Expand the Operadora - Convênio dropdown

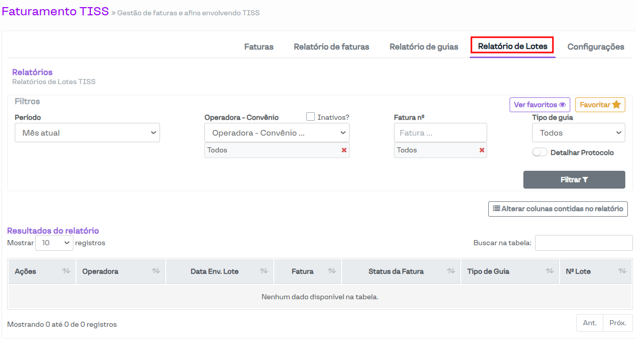click(277, 133)
